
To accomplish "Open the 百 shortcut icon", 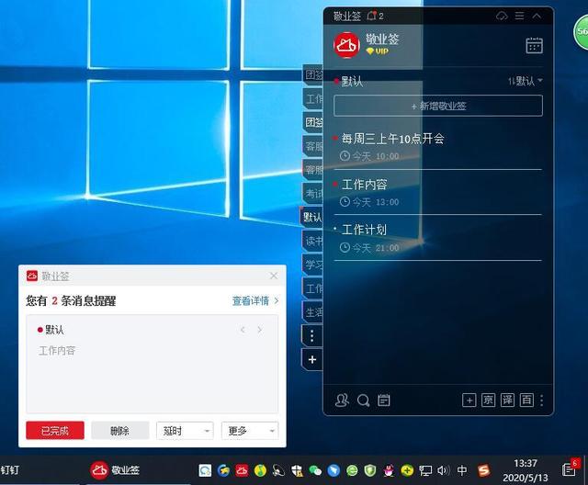I will point(526,400).
